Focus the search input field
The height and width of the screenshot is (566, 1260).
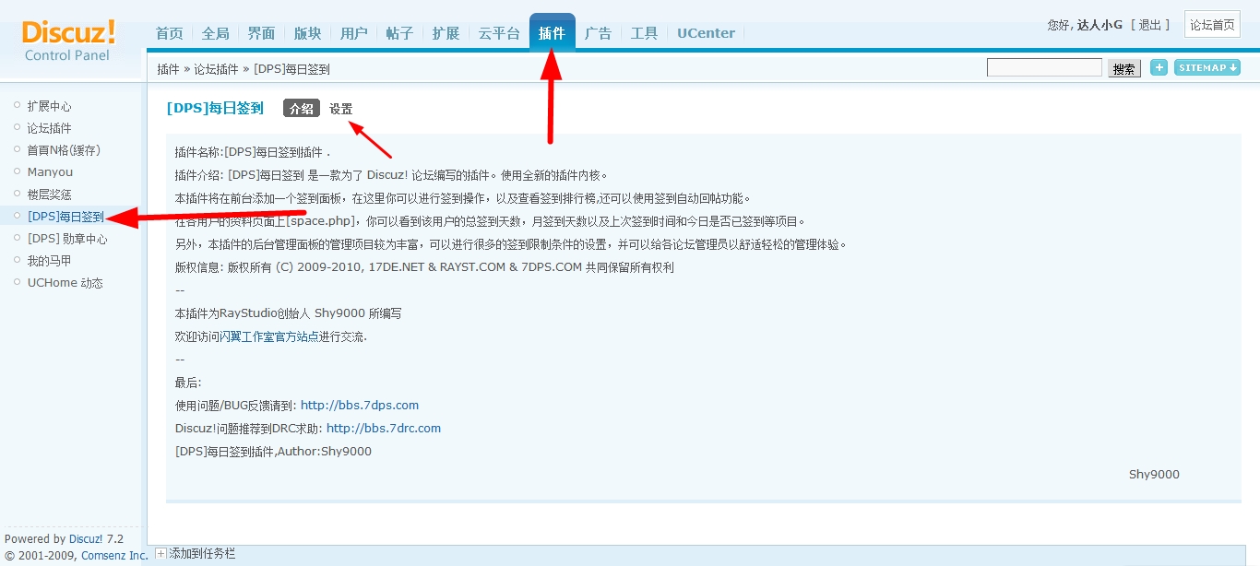click(x=1044, y=67)
